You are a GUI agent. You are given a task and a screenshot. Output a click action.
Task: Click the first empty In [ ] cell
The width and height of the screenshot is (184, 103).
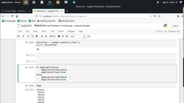pyautogui.click(x=106, y=55)
